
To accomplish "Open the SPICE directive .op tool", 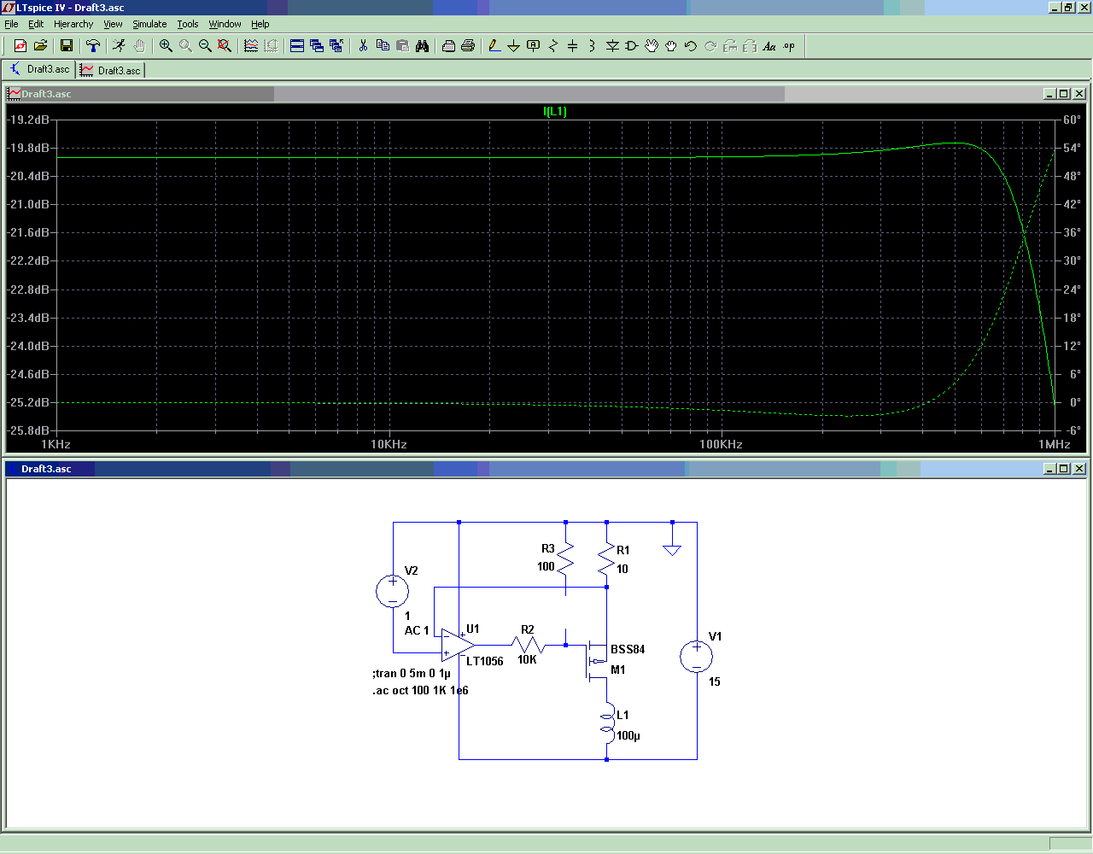I will pos(789,46).
